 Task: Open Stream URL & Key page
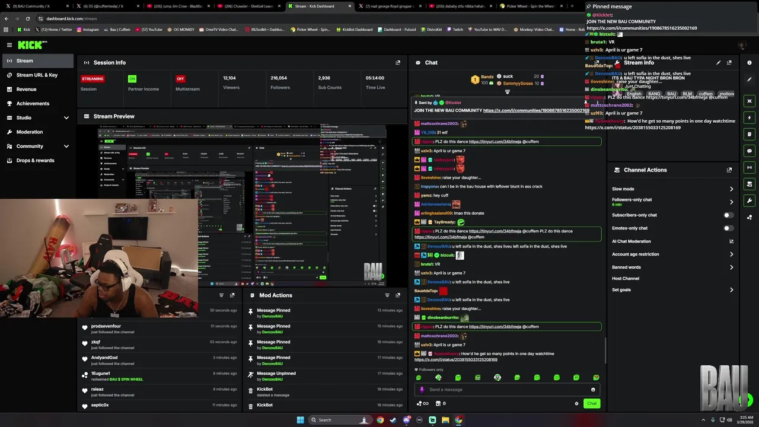(x=37, y=75)
